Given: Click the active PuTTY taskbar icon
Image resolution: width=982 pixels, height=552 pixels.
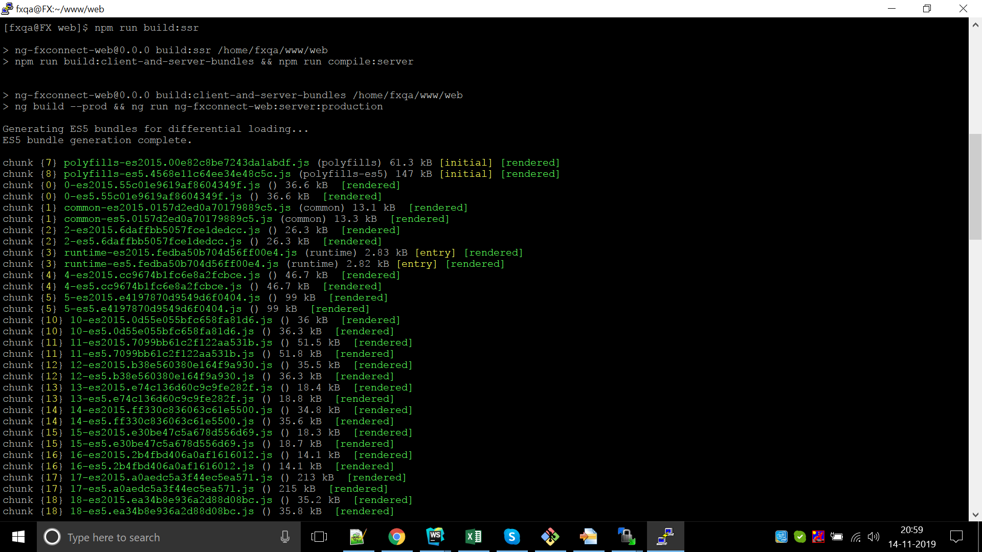Looking at the screenshot, I should click(665, 537).
